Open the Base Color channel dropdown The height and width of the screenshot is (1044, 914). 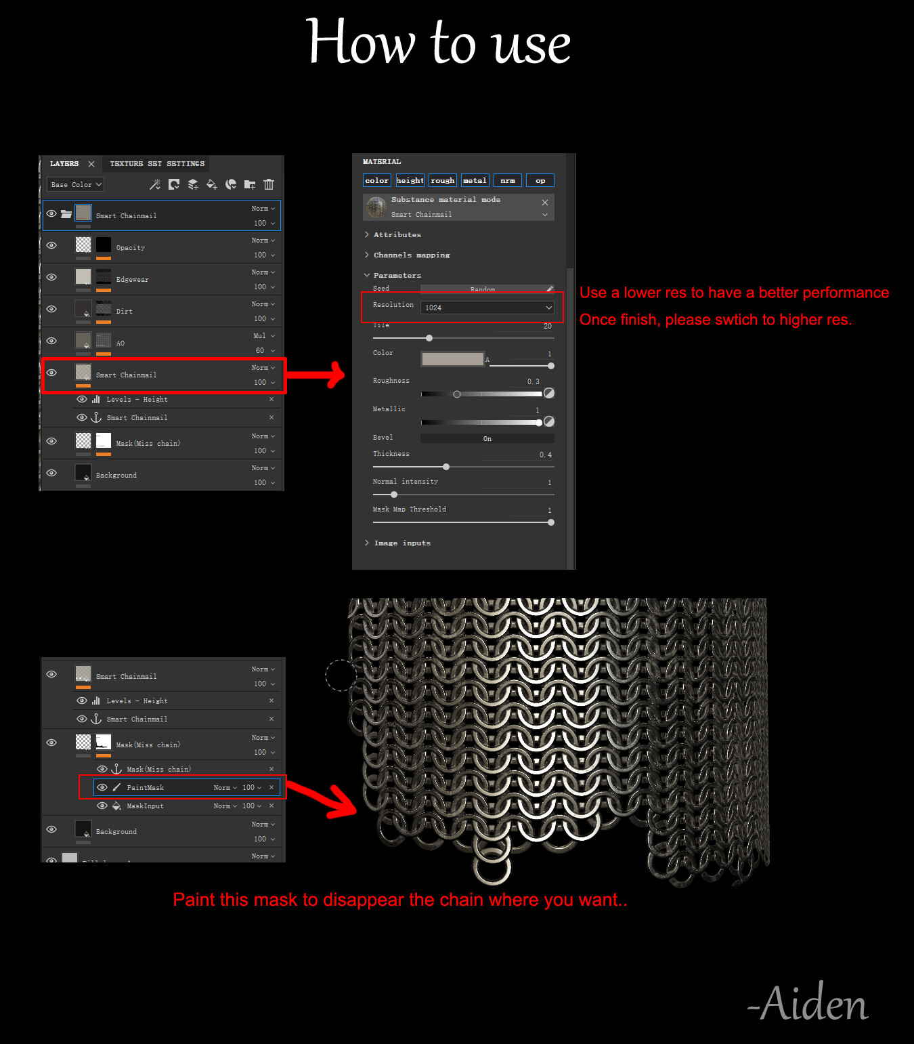tap(76, 184)
